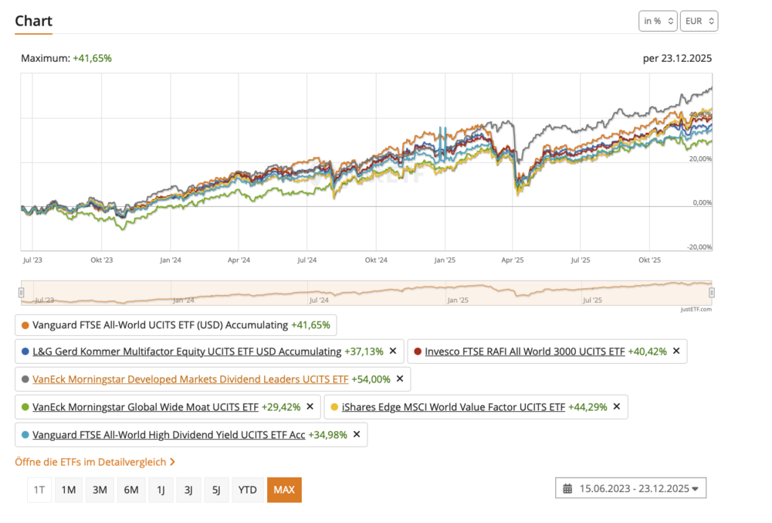
Task: Click blue dot of L&G Gerd Kommer ETF
Action: tap(25, 351)
